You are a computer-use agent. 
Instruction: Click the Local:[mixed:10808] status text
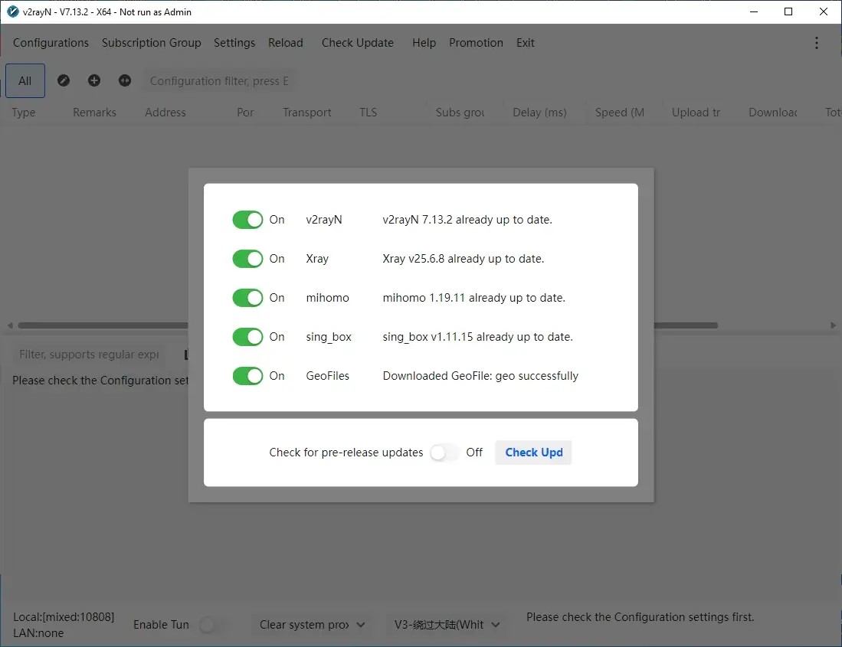[64, 617]
